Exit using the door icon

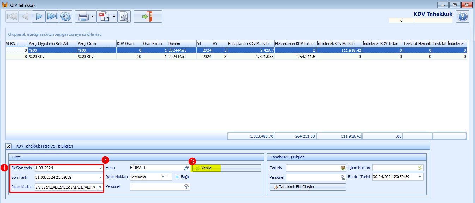coord(147,17)
